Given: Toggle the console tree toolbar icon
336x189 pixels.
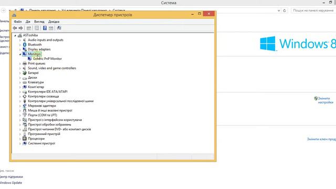Looking at the screenshot, I should pyautogui.click(x=29, y=28).
